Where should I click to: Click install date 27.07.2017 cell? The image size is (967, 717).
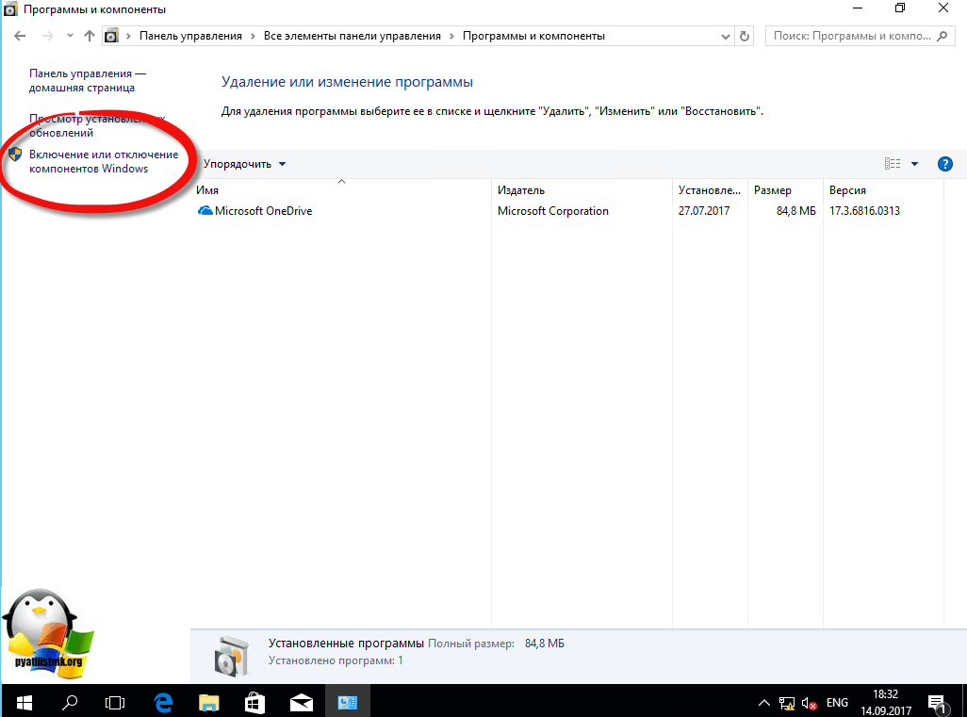coord(704,211)
